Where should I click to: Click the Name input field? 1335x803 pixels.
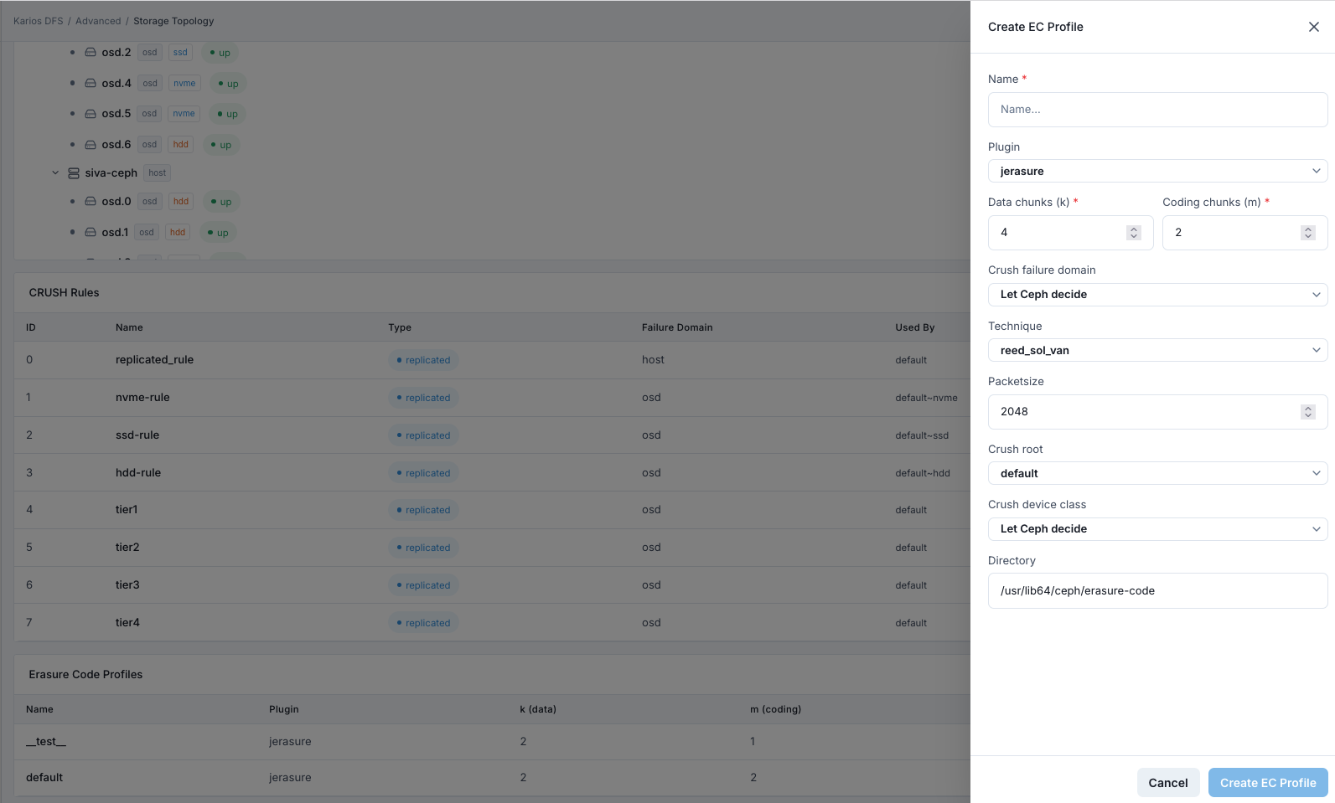pos(1157,110)
